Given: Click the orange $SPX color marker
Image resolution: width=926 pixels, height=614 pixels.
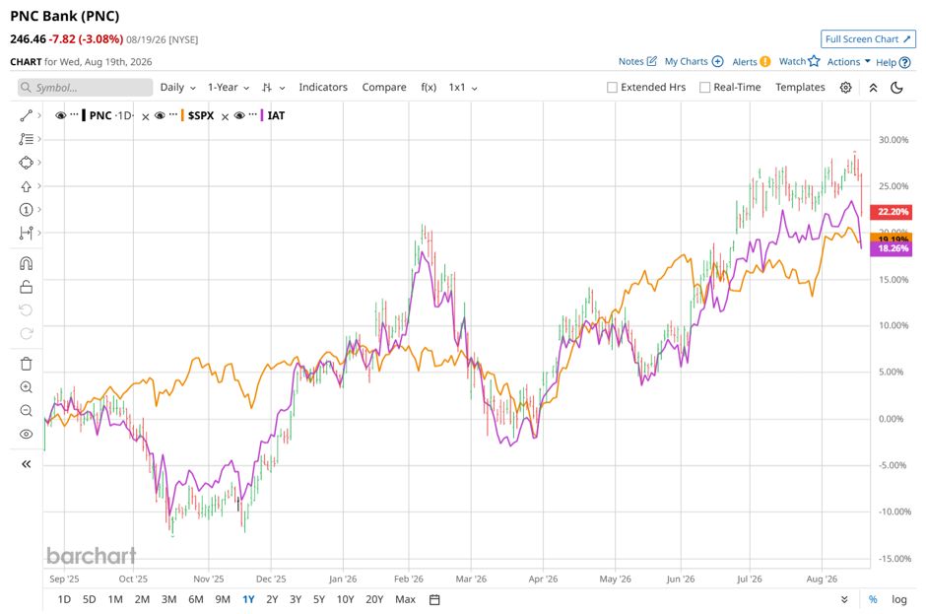Looking at the screenshot, I should pyautogui.click(x=182, y=115).
